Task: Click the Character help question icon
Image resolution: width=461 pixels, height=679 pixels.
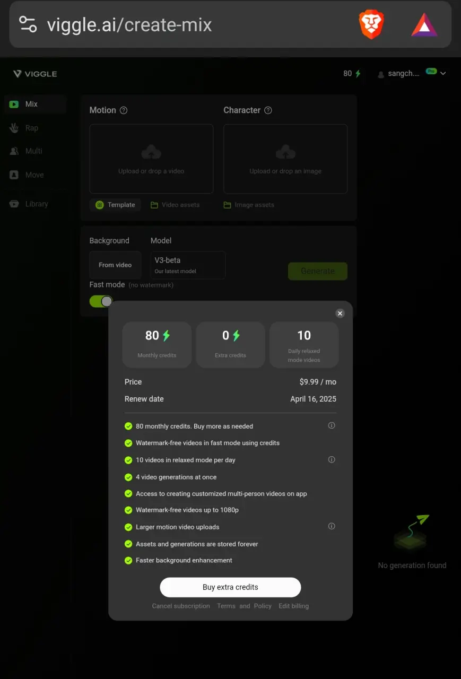Action: (268, 110)
